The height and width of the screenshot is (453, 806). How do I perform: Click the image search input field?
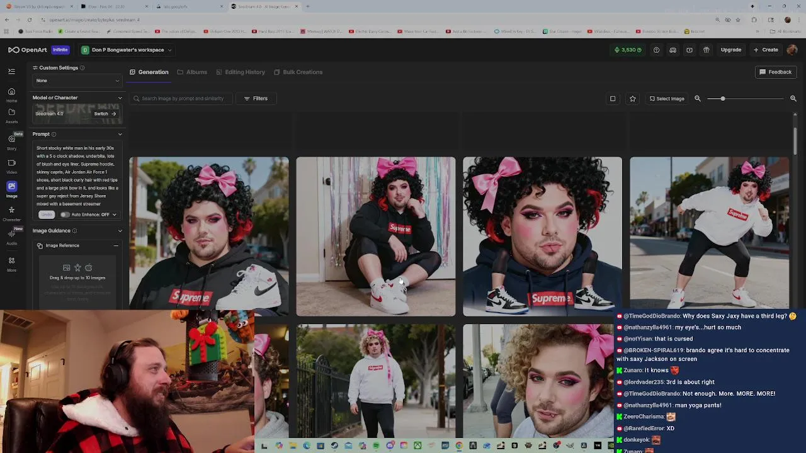(181, 99)
